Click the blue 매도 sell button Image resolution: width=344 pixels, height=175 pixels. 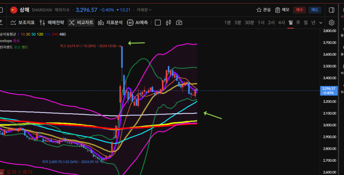[x=315, y=10]
